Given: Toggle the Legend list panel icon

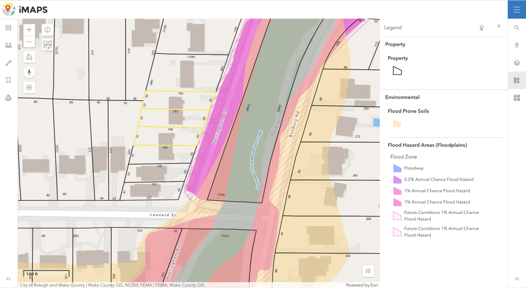Looking at the screenshot, I should click(517, 80).
